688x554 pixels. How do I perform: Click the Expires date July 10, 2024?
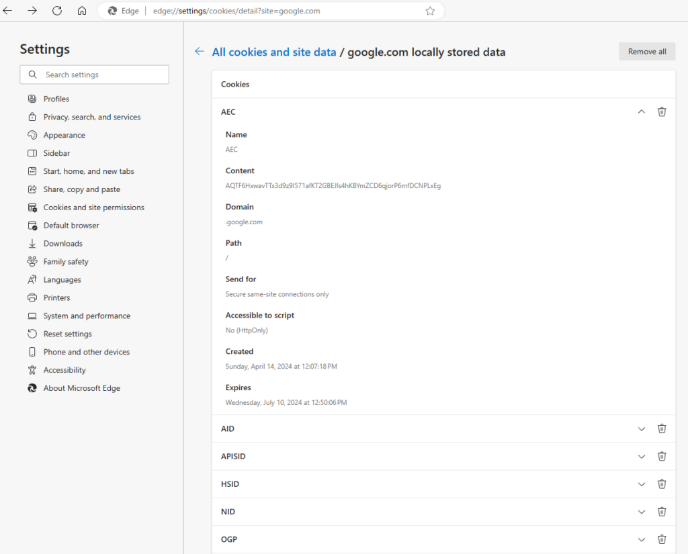click(x=286, y=402)
